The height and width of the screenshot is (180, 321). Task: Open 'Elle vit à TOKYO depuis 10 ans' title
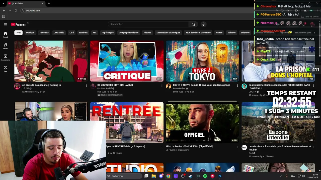tap(201, 85)
